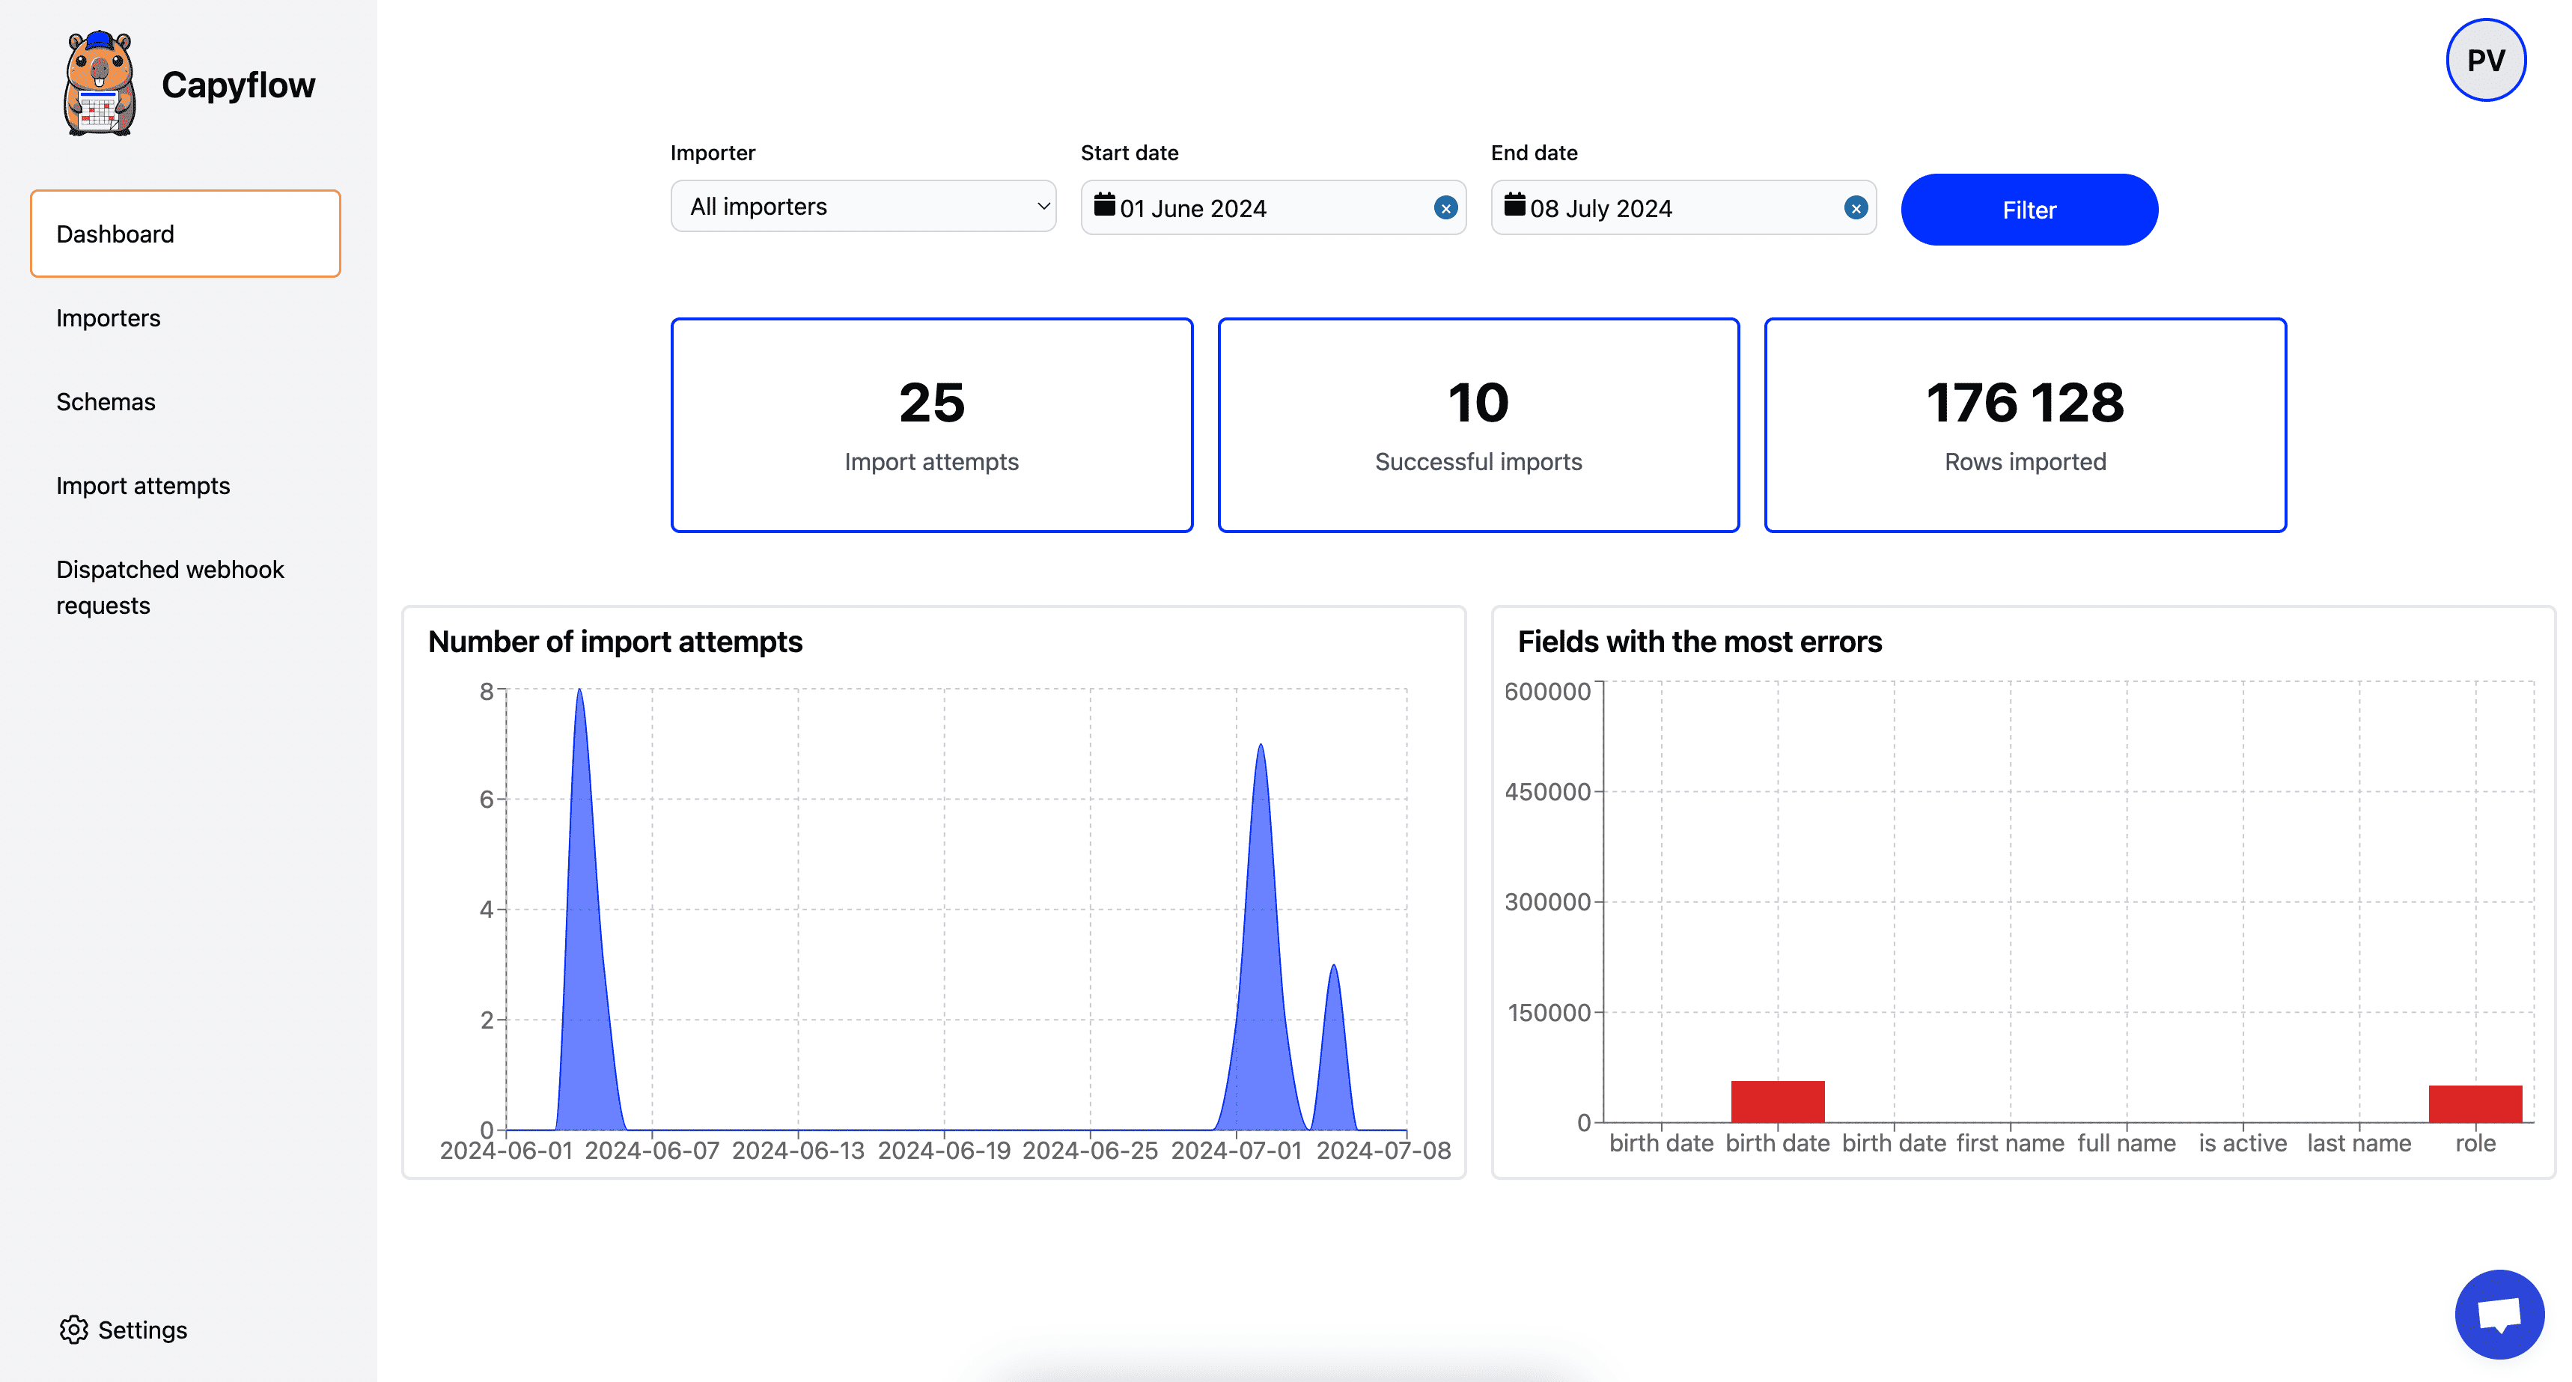Viewport: 2572px width, 1382px height.
Task: Click the Settings gear icon
Action: point(74,1329)
